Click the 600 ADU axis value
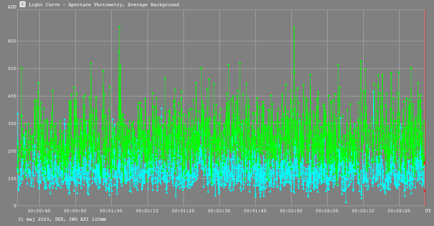434x226 pixels. pos(12,41)
